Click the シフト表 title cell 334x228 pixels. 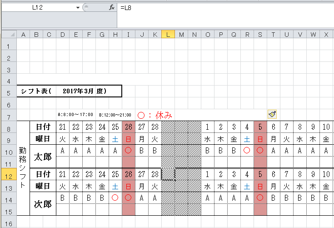[x=36, y=91]
